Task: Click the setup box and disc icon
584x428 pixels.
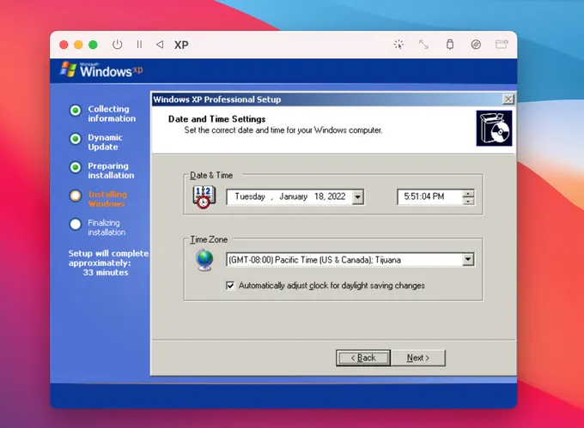Action: [x=494, y=129]
